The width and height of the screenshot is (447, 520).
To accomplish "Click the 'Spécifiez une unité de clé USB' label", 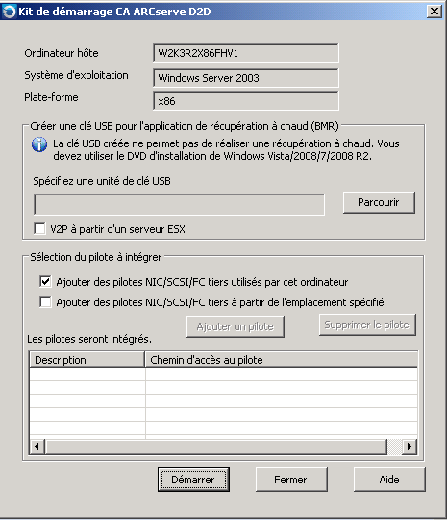I will click(x=102, y=181).
